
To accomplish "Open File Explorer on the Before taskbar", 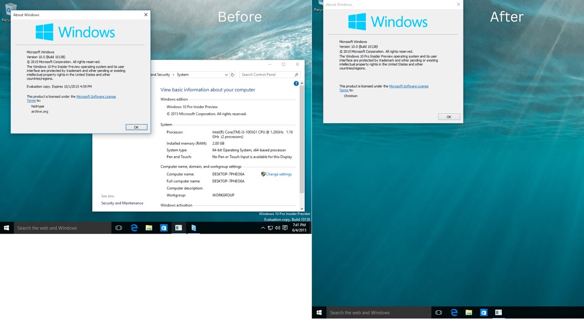I will coord(149,228).
